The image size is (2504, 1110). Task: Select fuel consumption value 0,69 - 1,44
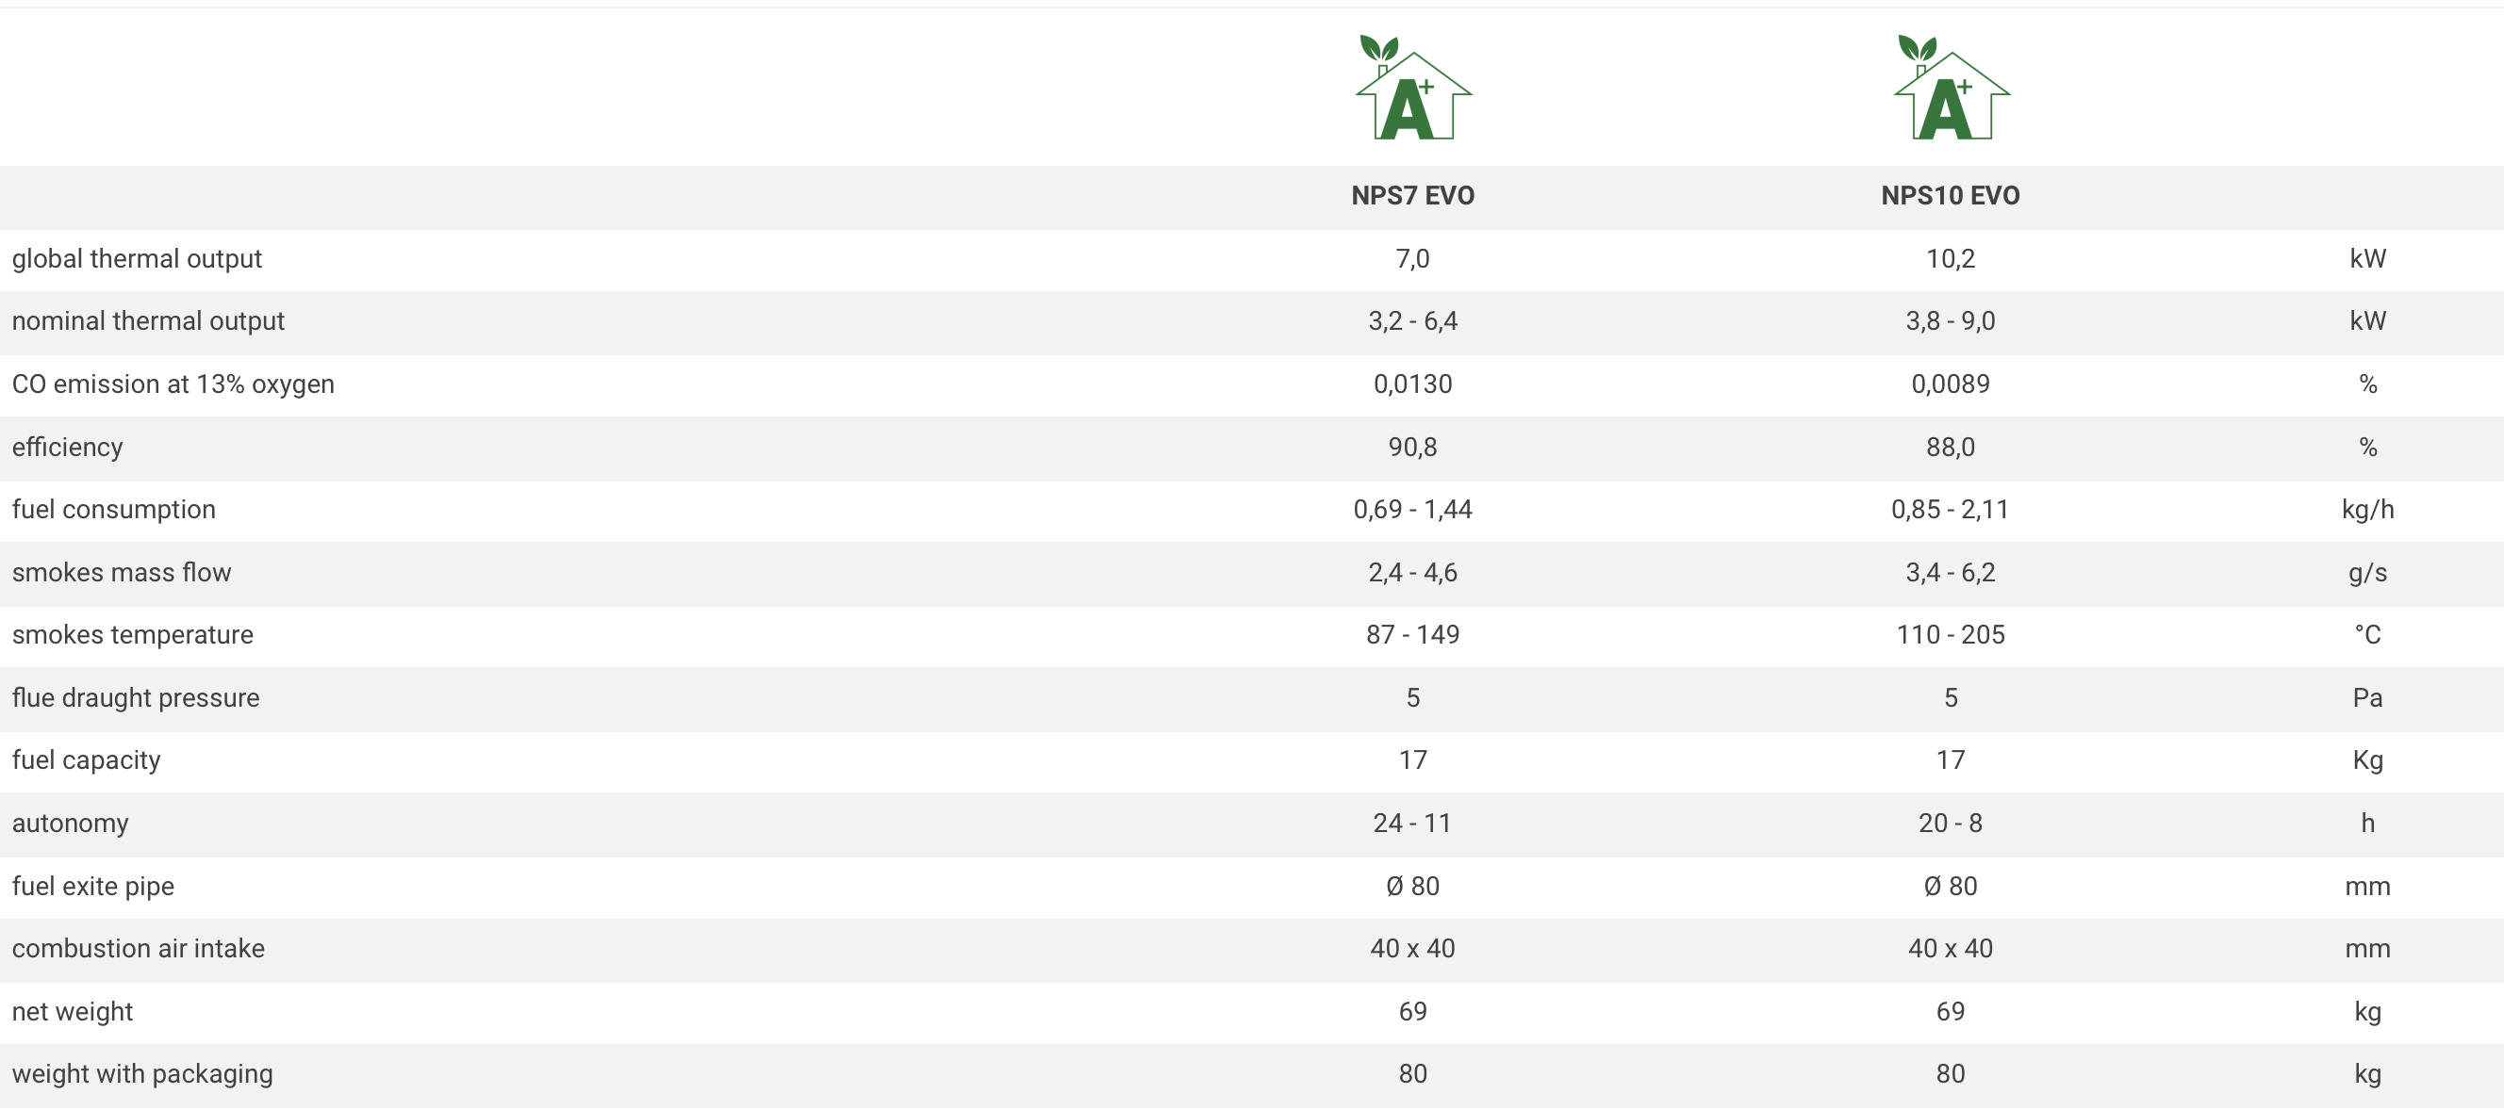[1412, 510]
